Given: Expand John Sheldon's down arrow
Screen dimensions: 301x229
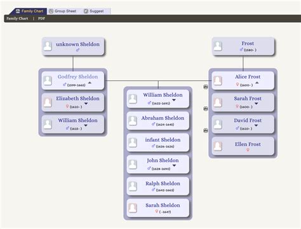Looking at the screenshot, I should (174, 166).
